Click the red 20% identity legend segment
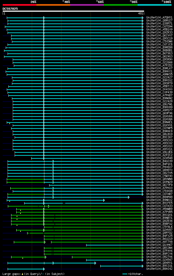Image resolution: width=174 pixels, height=276 pixels. 20,5
